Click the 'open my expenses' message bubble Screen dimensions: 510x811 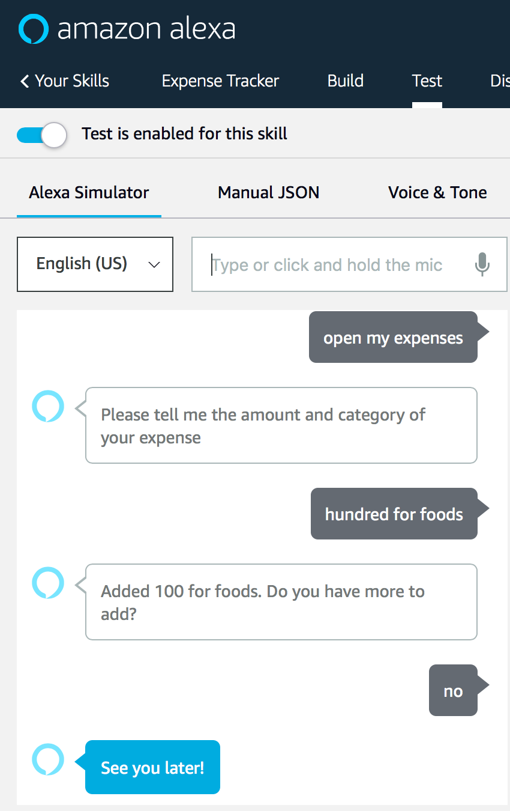pyautogui.click(x=393, y=338)
